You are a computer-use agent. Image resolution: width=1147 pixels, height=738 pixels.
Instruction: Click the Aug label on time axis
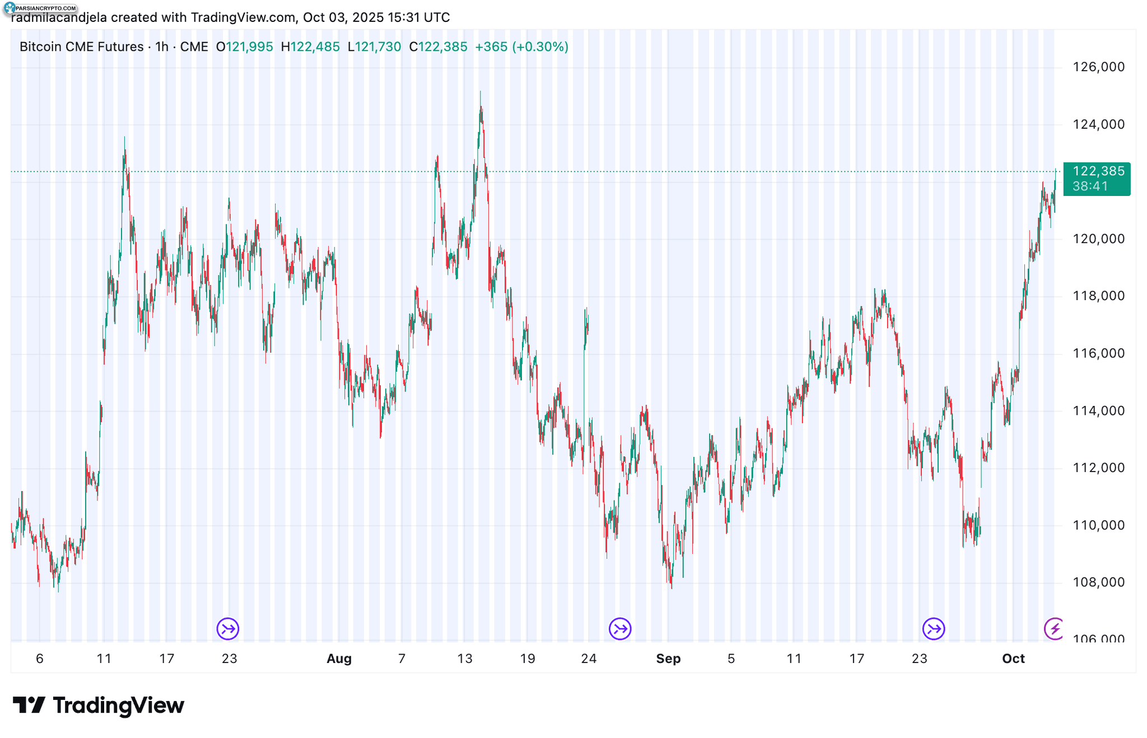click(339, 658)
